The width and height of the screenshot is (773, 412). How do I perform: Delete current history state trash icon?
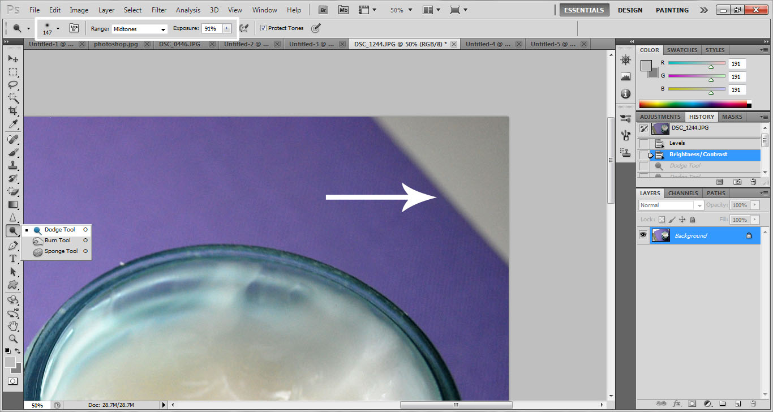(x=753, y=182)
